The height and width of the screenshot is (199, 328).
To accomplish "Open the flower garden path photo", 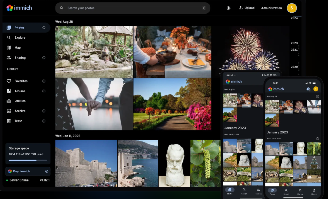I will 172,104.
